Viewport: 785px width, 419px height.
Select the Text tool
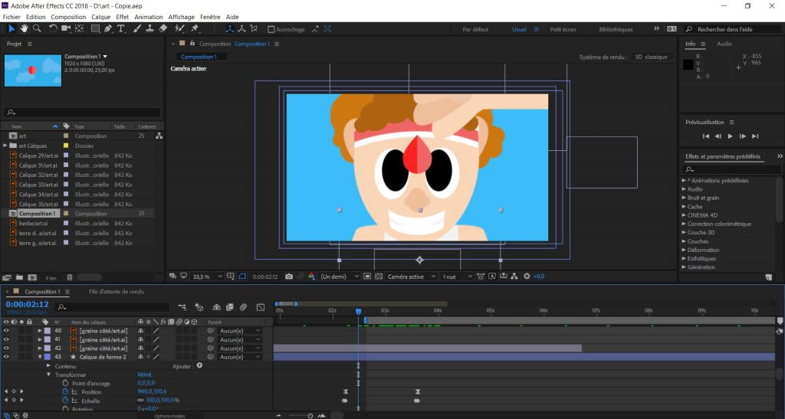click(x=122, y=29)
